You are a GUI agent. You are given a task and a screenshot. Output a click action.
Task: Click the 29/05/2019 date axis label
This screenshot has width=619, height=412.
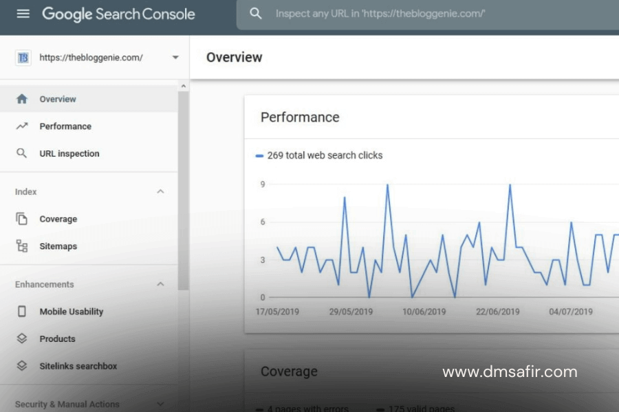(x=351, y=312)
